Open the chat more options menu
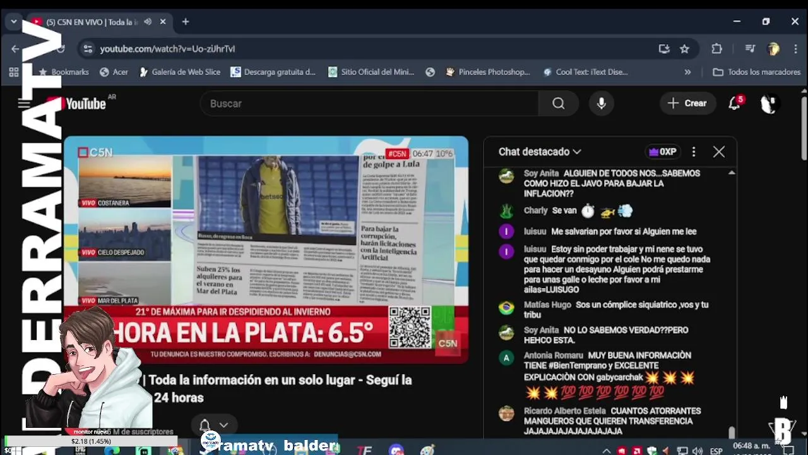Viewport: 808px width, 455px height. coord(694,152)
